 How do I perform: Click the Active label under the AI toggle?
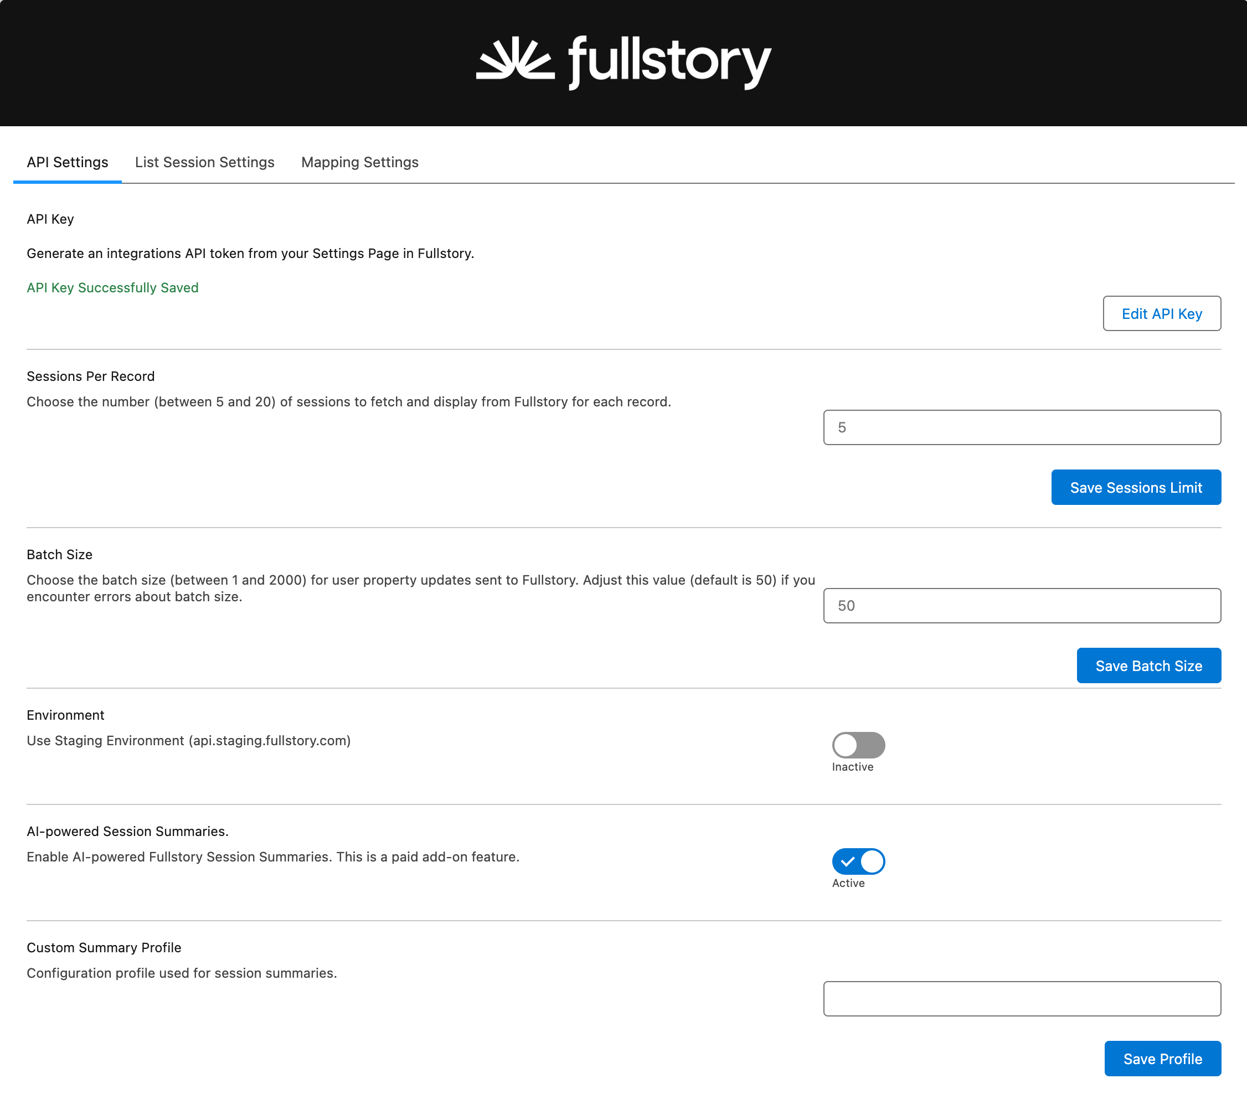tap(848, 883)
